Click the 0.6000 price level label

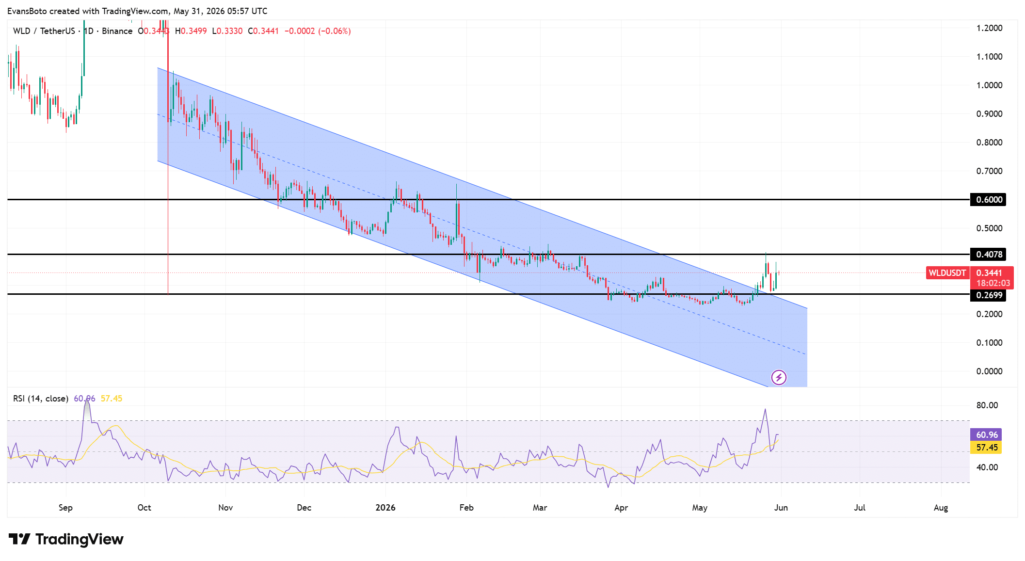[988, 200]
